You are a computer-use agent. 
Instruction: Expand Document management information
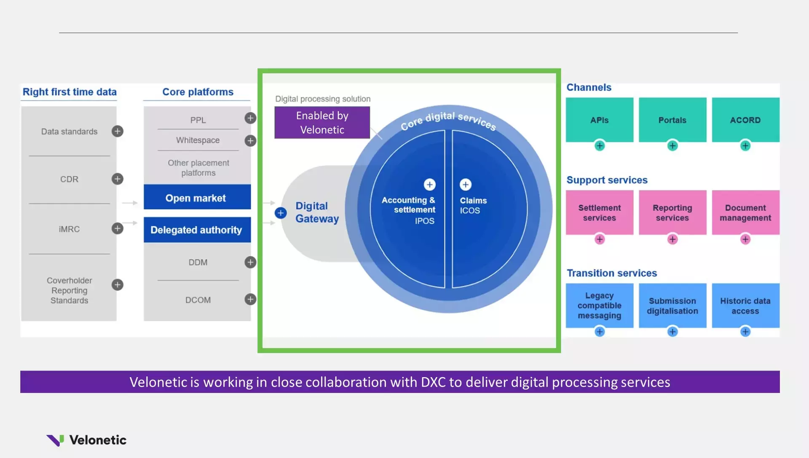tap(745, 239)
